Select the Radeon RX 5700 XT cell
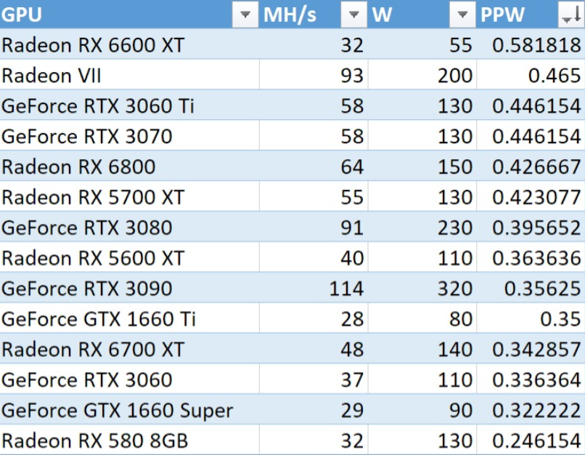 [129, 196]
